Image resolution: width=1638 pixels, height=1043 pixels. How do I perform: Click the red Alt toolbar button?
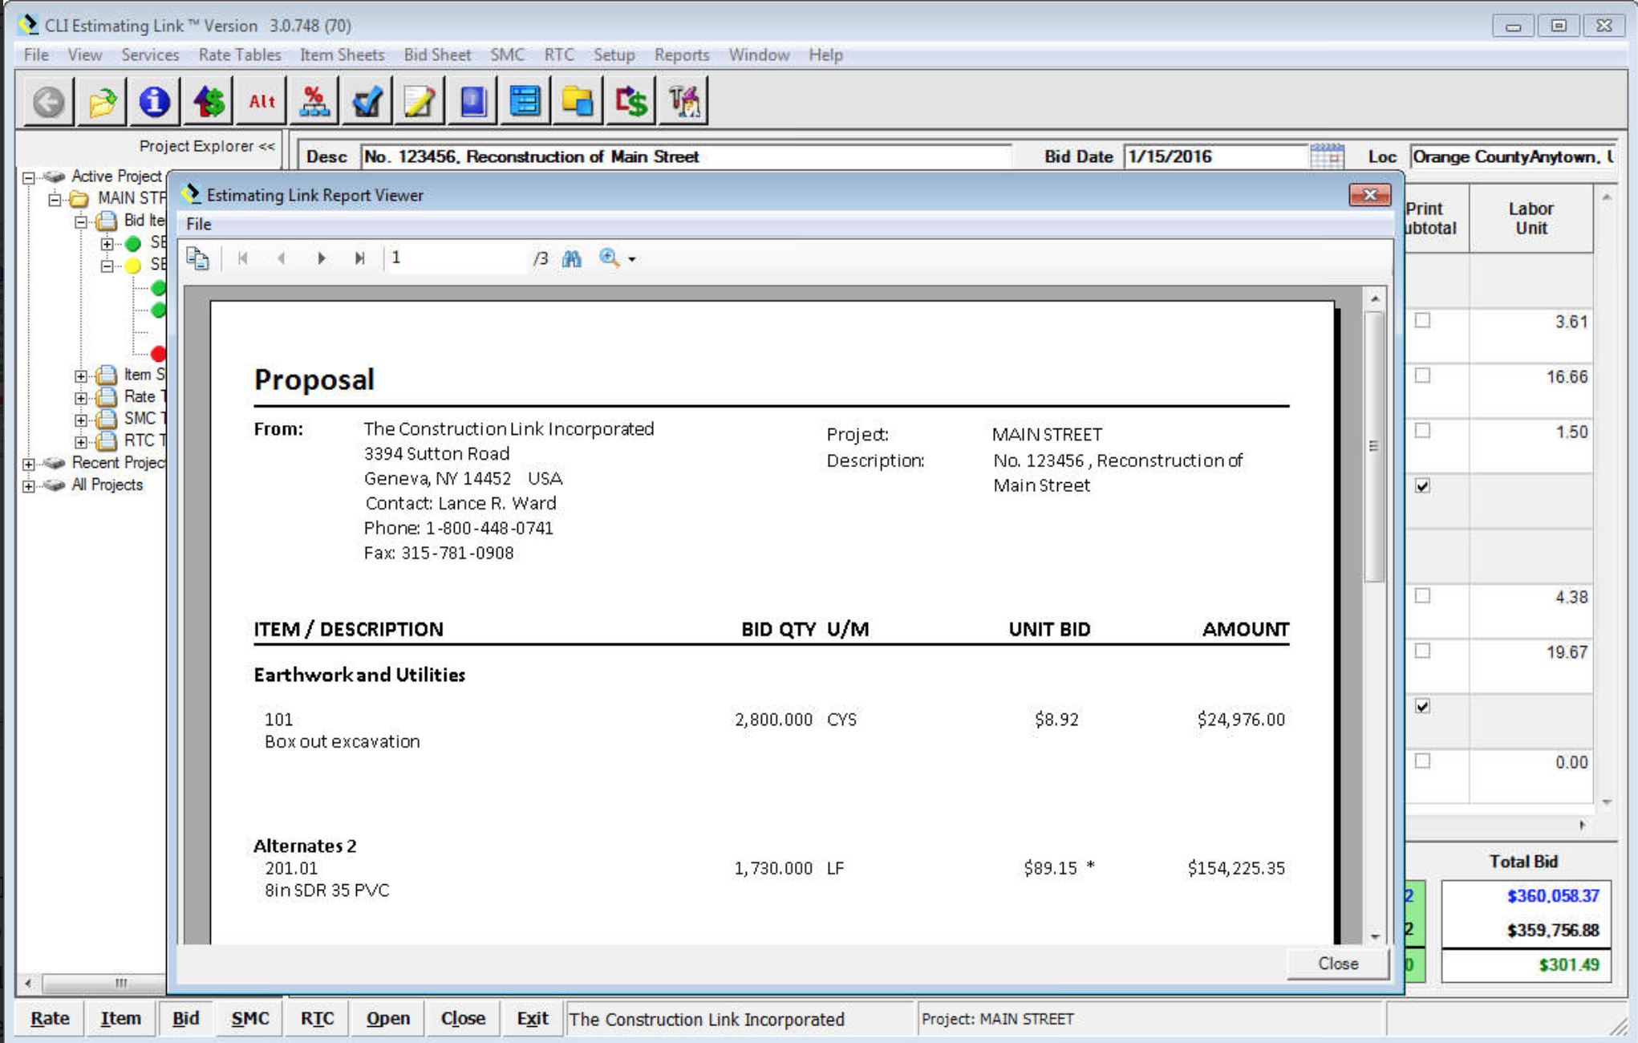tap(262, 102)
